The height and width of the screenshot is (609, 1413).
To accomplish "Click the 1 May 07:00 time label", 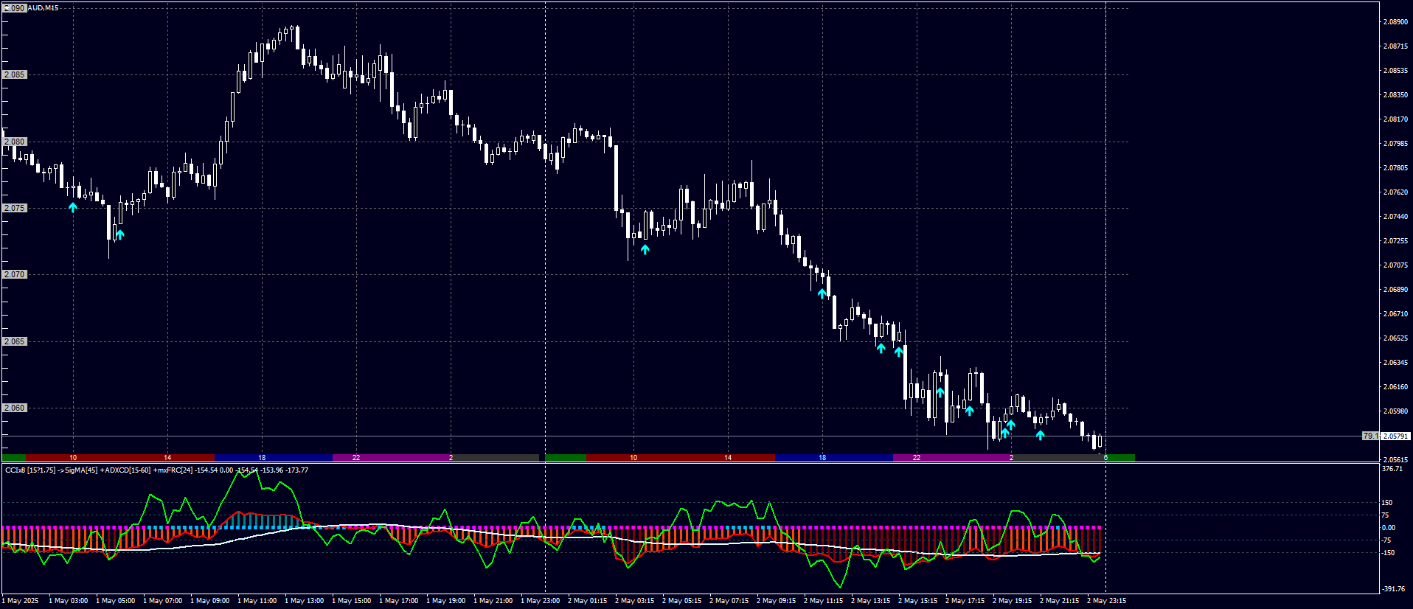I will 163,601.
